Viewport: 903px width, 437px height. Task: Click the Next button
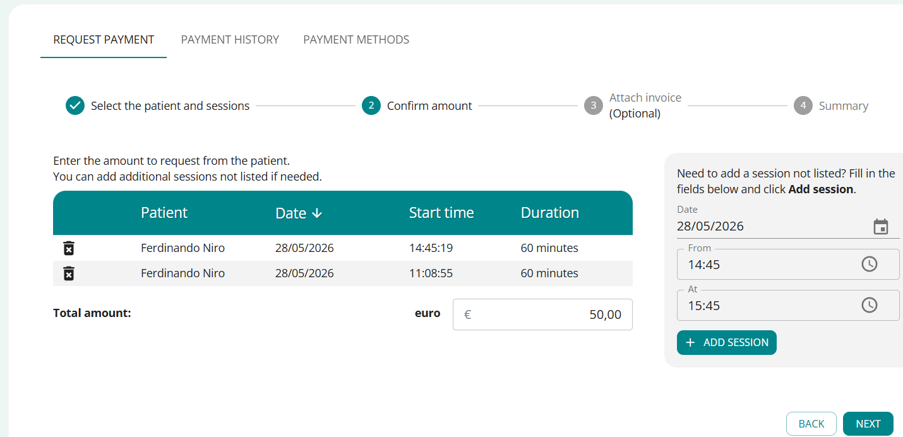pos(868,424)
